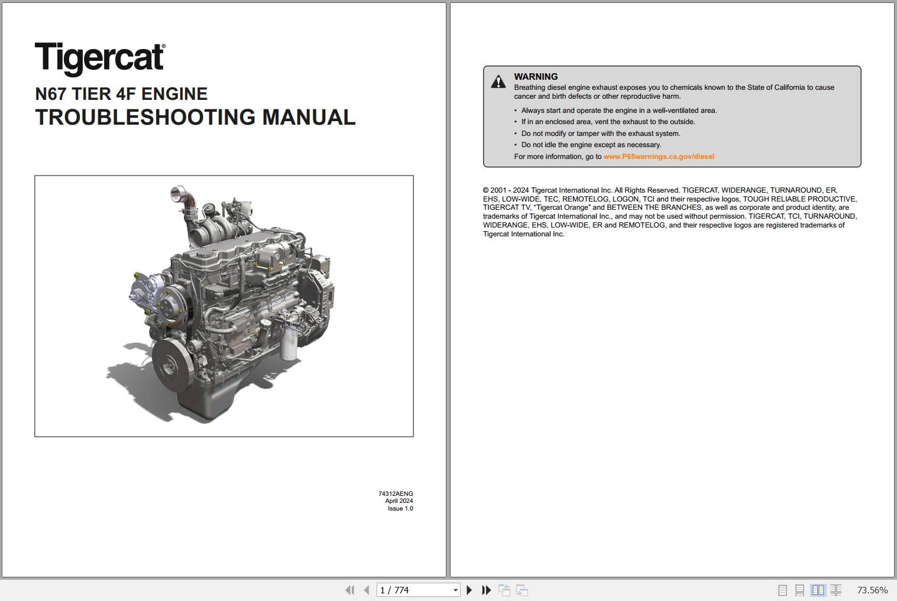The width and height of the screenshot is (897, 601).
Task: Select the TROUBLESHOOTING MANUAL title text
Action: 195,117
